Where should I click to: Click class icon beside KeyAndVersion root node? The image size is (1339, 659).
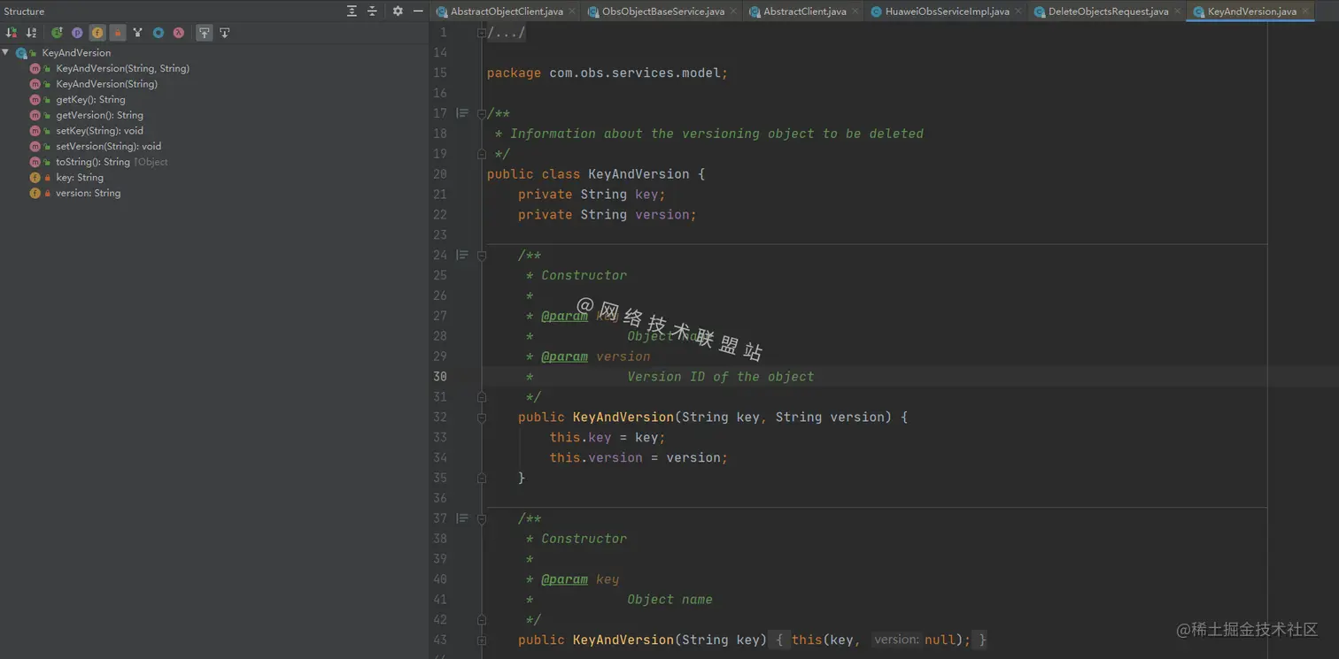click(x=21, y=53)
